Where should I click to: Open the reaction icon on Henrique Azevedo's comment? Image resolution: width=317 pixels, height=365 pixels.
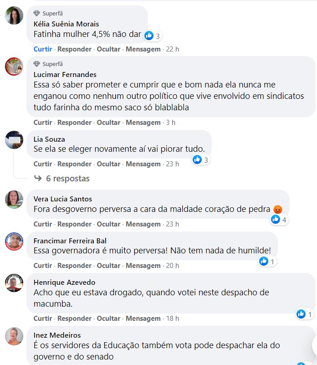[301, 314]
